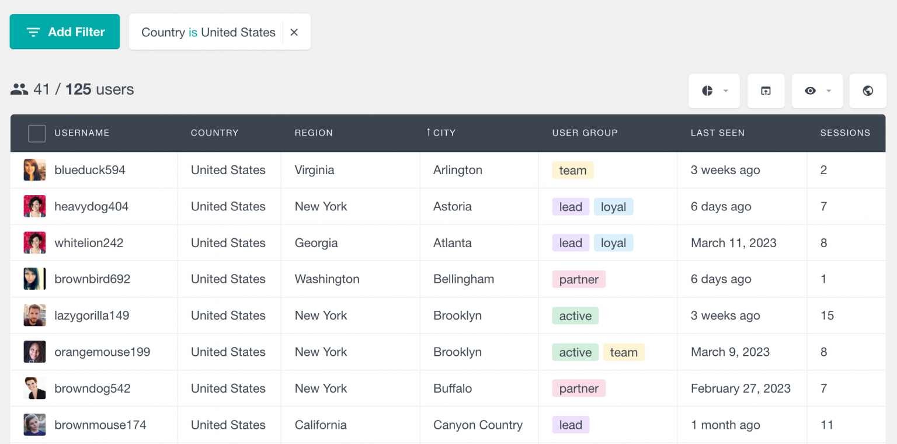Sort by the Username column header
This screenshot has height=444, width=897.
82,133
